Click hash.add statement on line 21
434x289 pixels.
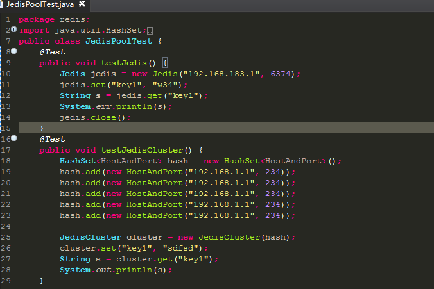point(177,194)
